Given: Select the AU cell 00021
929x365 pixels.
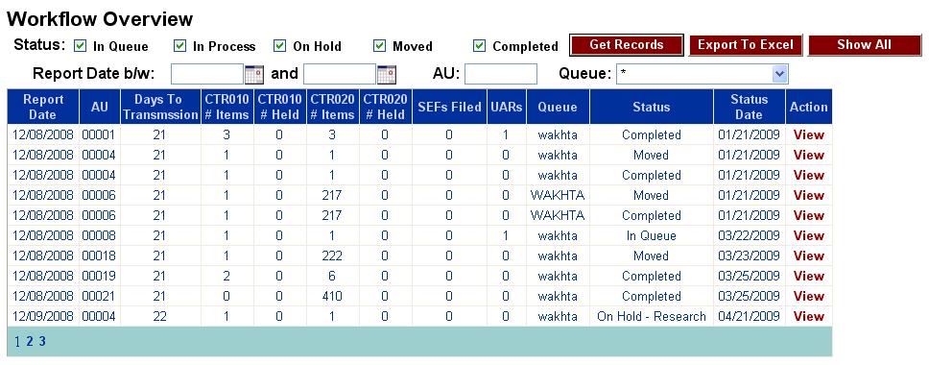Looking at the screenshot, I should click(99, 296).
